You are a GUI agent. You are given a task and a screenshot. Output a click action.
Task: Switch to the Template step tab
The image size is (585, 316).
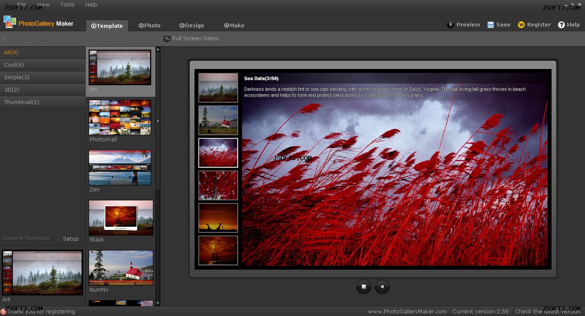(x=107, y=26)
